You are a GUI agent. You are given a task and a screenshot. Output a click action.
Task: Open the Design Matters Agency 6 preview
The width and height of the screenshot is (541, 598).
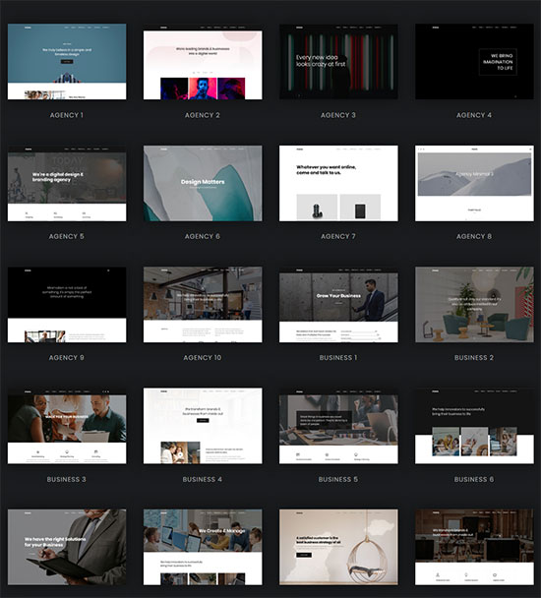(x=203, y=183)
